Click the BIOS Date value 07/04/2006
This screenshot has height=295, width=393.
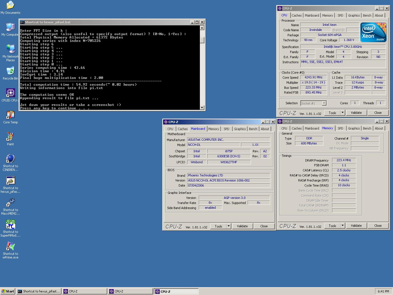pyautogui.click(x=229, y=185)
